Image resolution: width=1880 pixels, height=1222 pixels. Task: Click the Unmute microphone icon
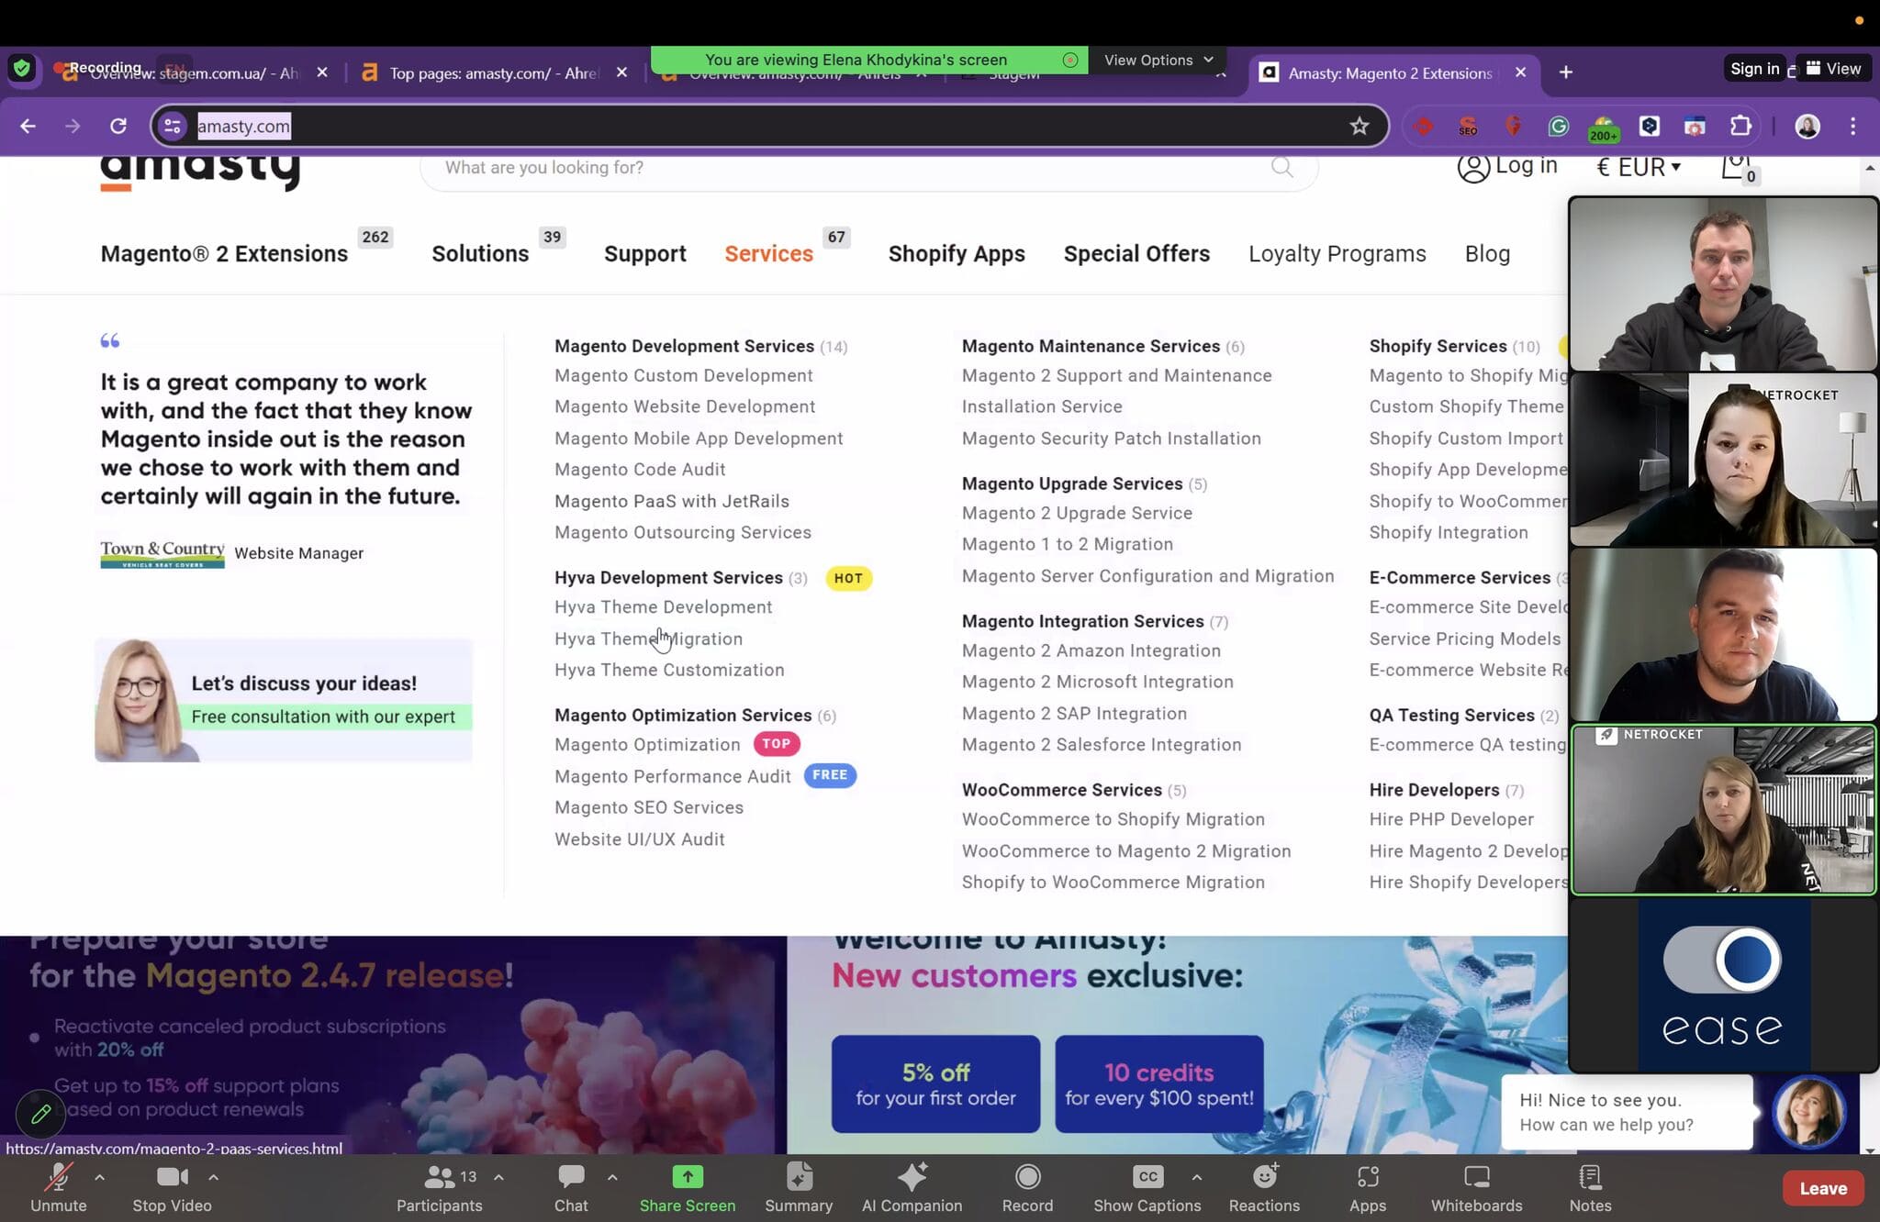tap(58, 1178)
